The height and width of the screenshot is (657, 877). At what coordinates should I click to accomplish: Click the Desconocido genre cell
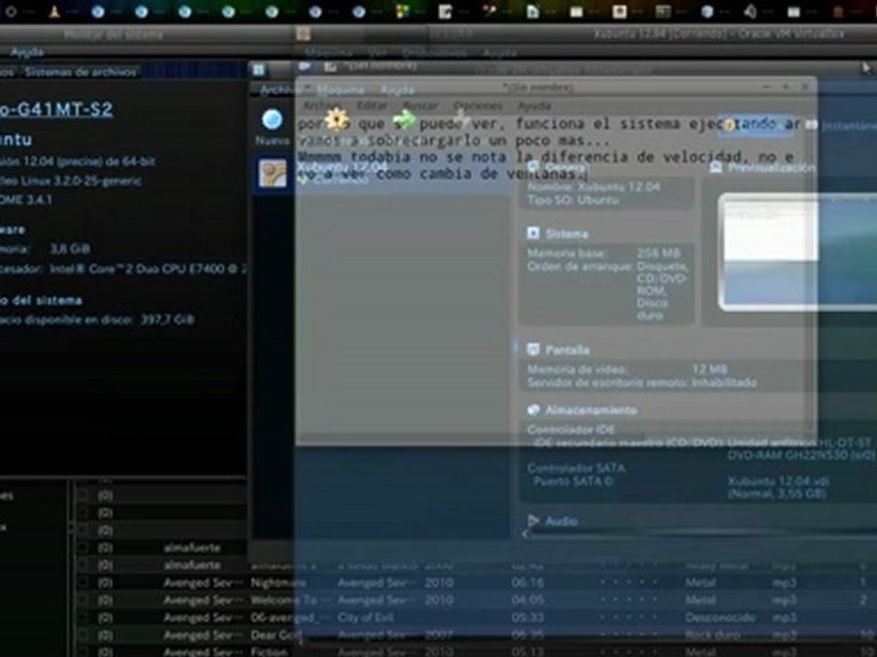pyautogui.click(x=720, y=618)
